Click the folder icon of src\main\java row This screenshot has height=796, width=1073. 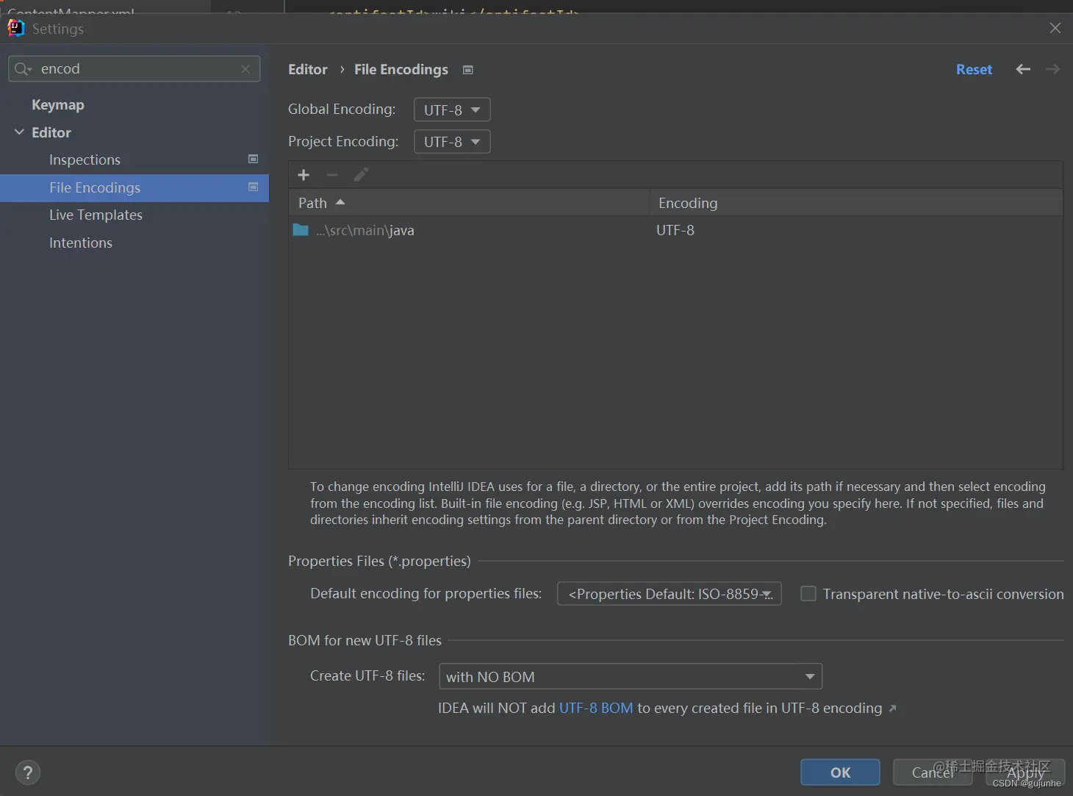(301, 230)
